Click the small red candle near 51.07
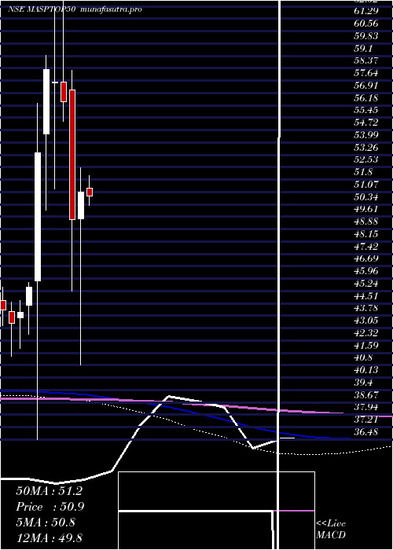The image size is (393, 550). 90,192
